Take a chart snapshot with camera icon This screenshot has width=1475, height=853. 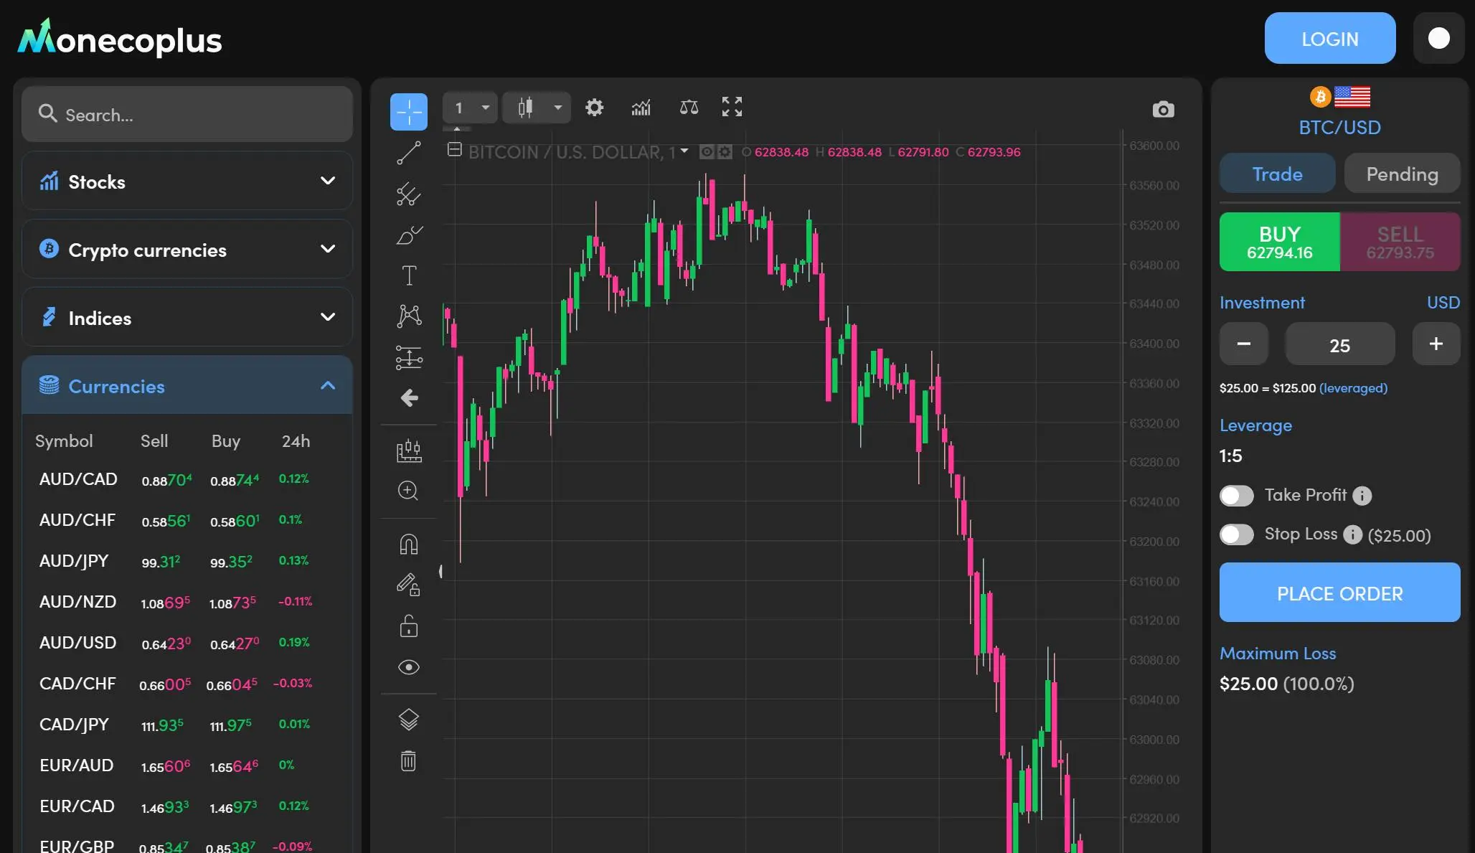tap(1163, 110)
